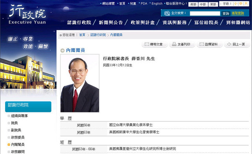Viewport: 252px width, 154px height.
Task: Click the envelope icon on 轉寄文章
Action: (147, 44)
